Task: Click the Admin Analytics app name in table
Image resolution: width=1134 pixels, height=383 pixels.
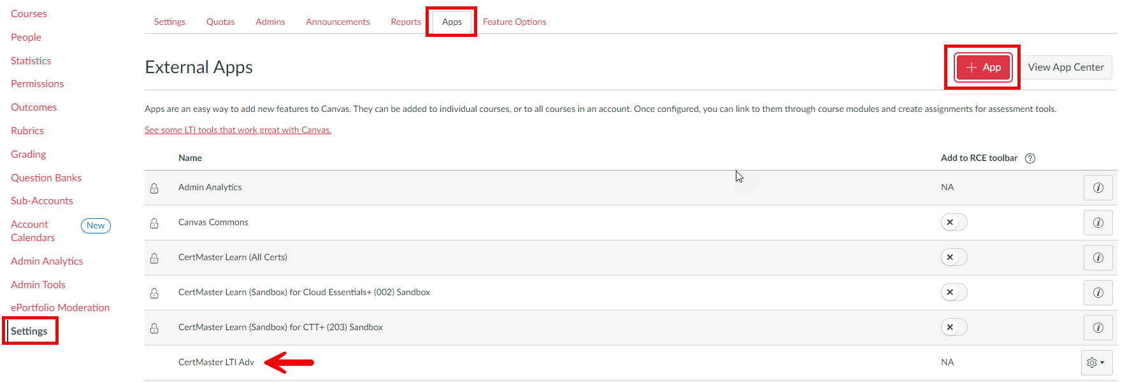Action: 210,187
